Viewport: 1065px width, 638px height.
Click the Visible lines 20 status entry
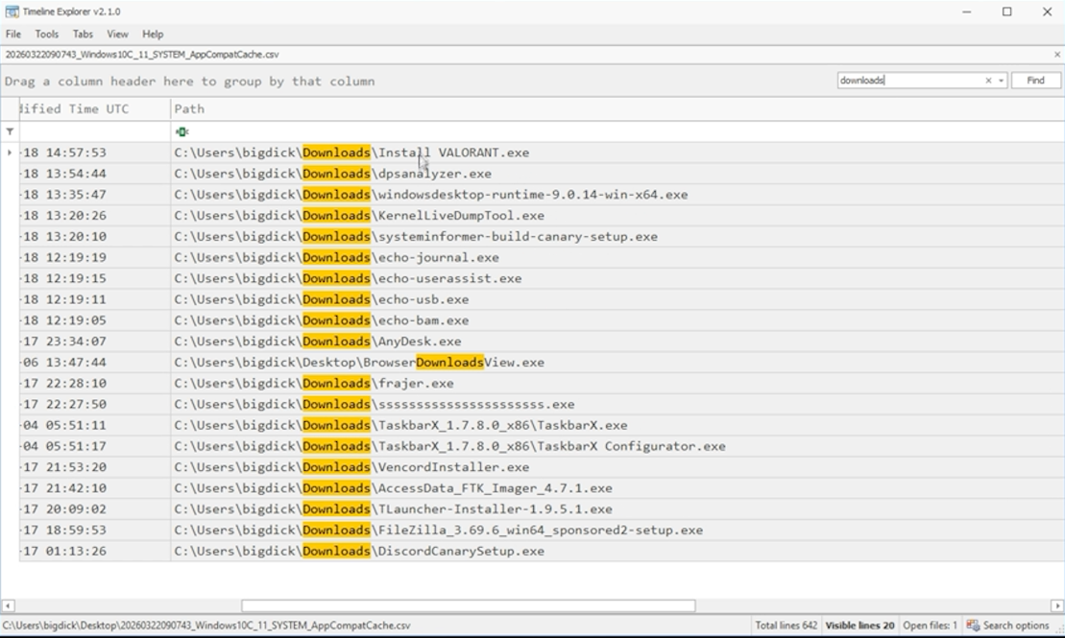pyautogui.click(x=859, y=626)
